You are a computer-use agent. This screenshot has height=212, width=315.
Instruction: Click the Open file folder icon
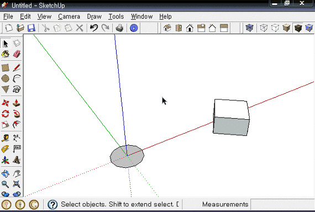pos(20,28)
